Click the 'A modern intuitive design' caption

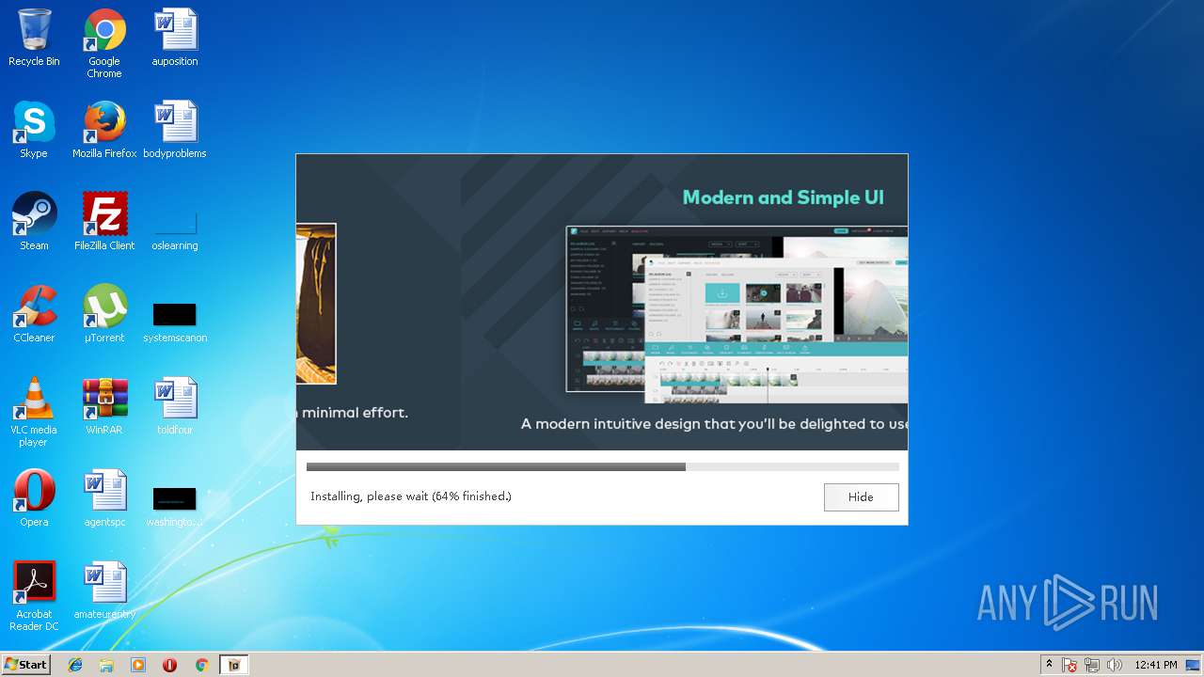715,424
